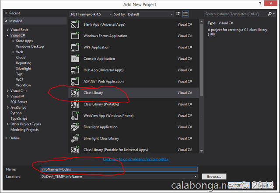Click the Blank App (Universal Apps) template icon

[75, 24]
